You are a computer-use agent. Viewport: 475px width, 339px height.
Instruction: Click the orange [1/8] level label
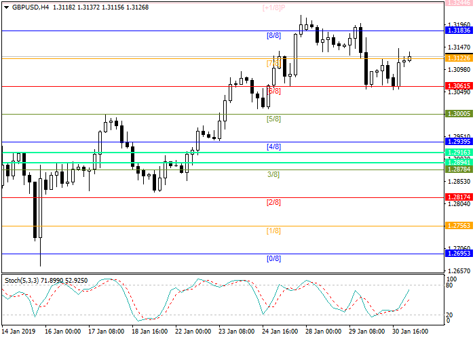pyautogui.click(x=273, y=231)
